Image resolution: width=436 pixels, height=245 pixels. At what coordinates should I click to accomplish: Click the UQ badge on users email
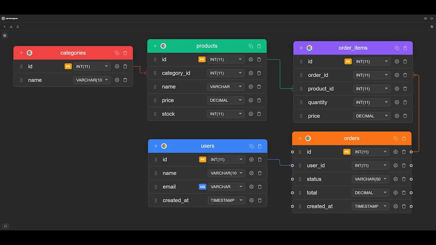coord(202,187)
